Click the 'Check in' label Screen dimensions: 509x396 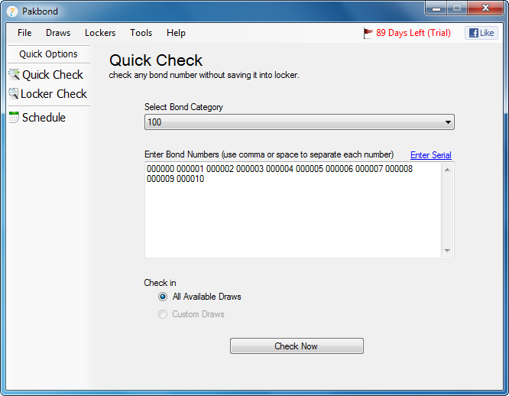[160, 283]
